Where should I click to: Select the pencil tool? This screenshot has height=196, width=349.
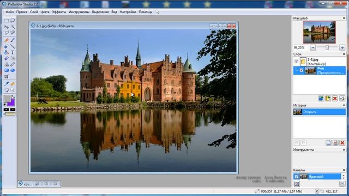7,40
